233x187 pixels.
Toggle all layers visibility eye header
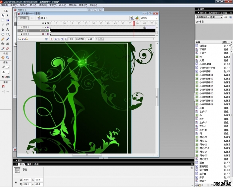pos(43,23)
